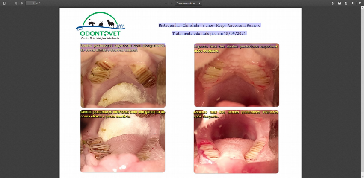The width and height of the screenshot is (364, 178).
Task: Download the PDF file
Action: point(346,3)
